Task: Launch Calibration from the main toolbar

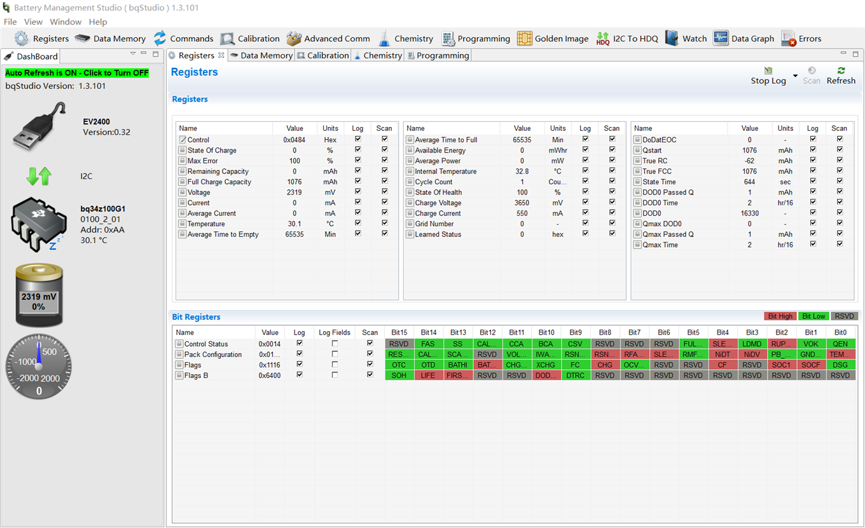Action: (x=250, y=39)
